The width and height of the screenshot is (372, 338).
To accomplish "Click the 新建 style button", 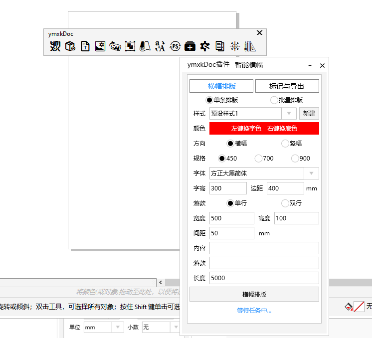I will pyautogui.click(x=309, y=114).
